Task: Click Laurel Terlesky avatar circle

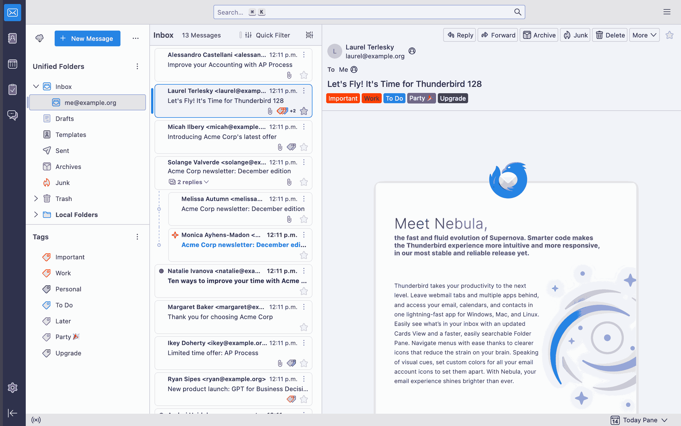Action: pyautogui.click(x=334, y=51)
